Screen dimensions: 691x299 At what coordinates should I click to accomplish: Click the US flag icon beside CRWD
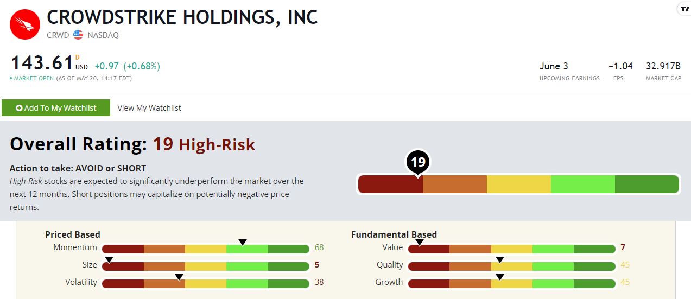pos(78,35)
